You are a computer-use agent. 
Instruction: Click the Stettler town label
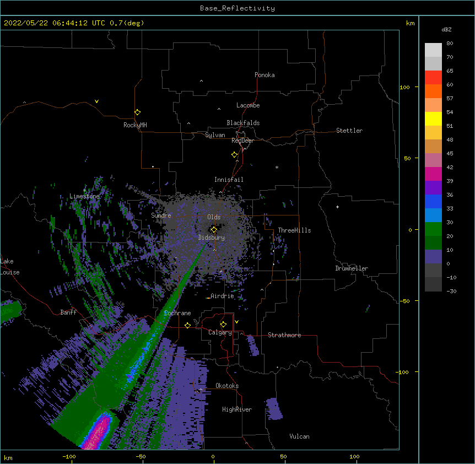(x=349, y=131)
